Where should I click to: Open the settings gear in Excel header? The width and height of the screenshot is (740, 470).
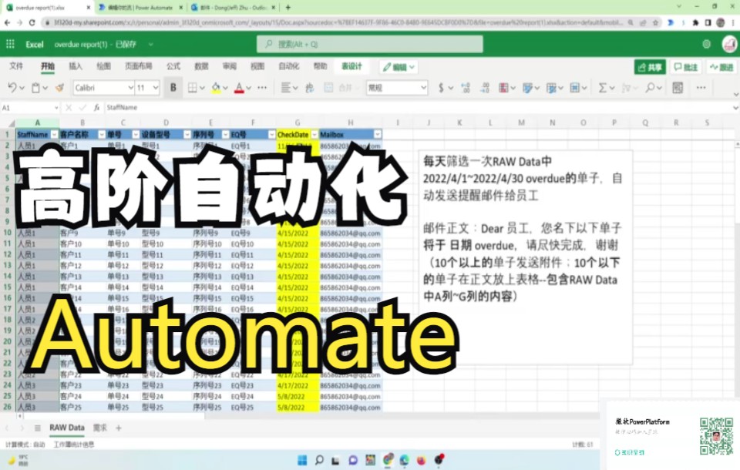click(x=707, y=44)
